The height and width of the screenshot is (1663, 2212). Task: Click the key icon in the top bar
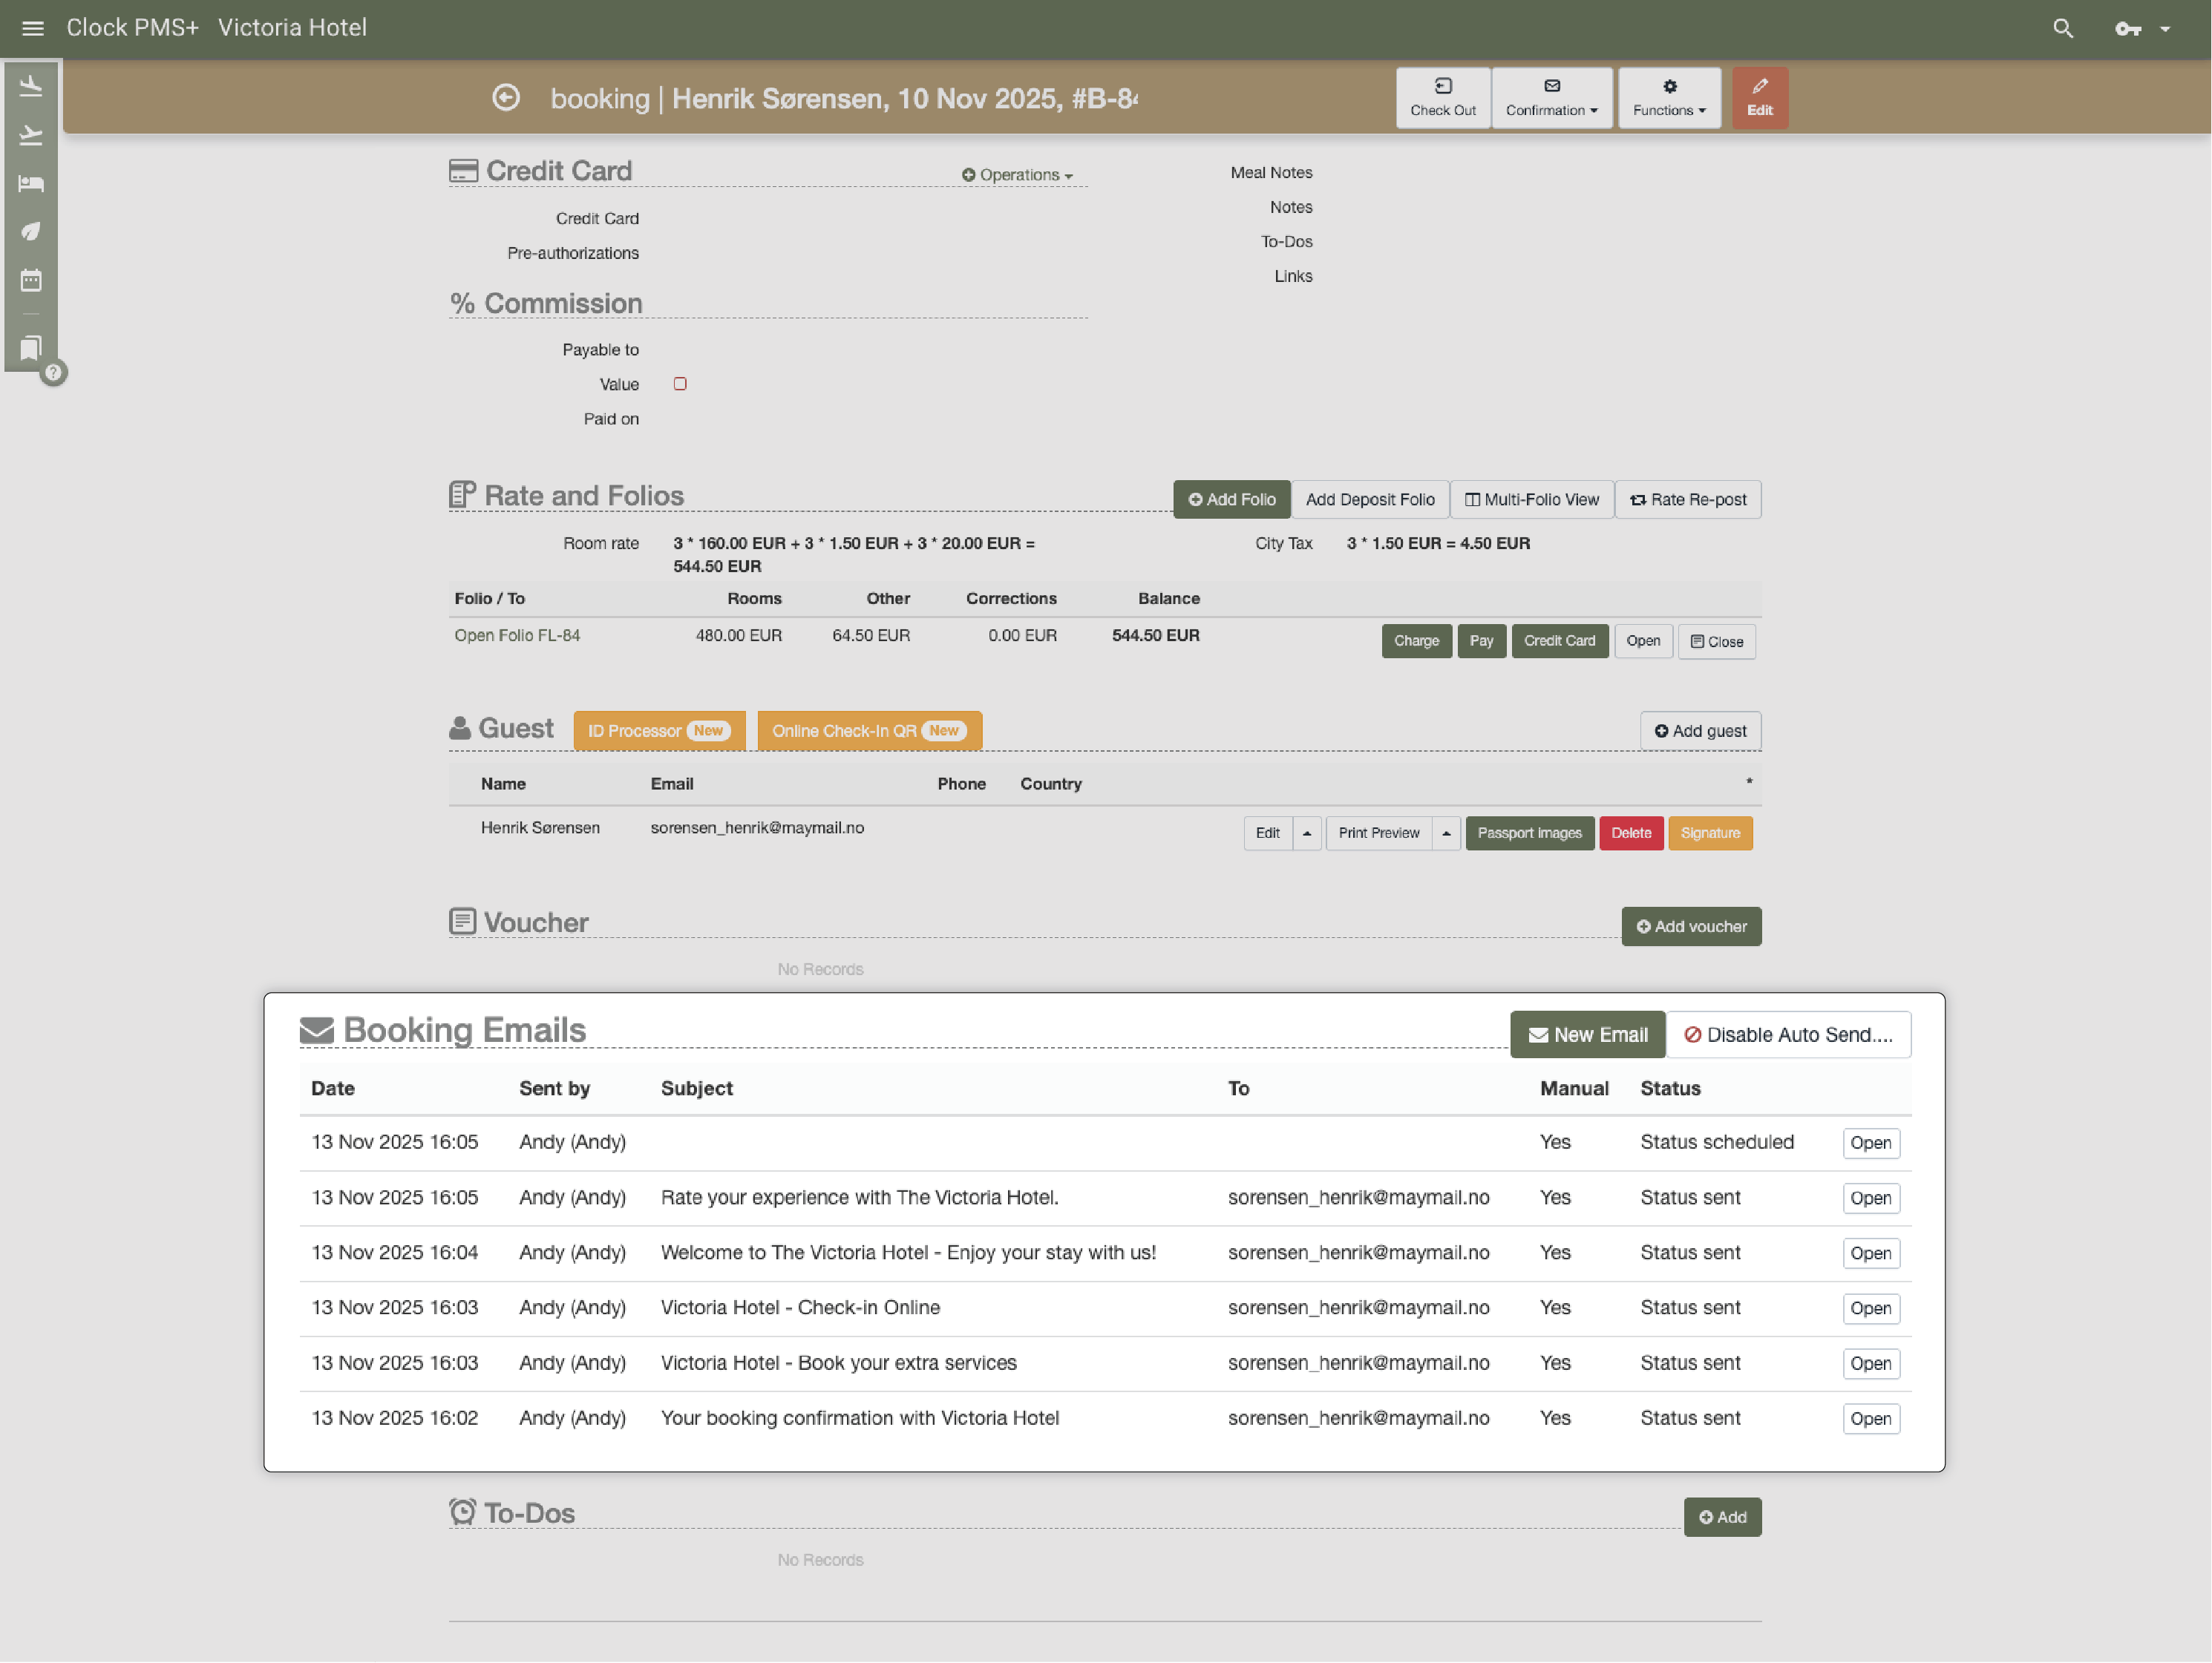pyautogui.click(x=2127, y=29)
